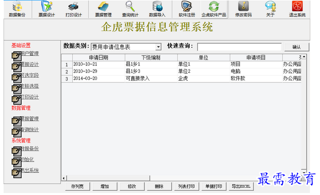320x195 pixels.
Task: Click the 单据打印 button
Action: click(x=214, y=186)
